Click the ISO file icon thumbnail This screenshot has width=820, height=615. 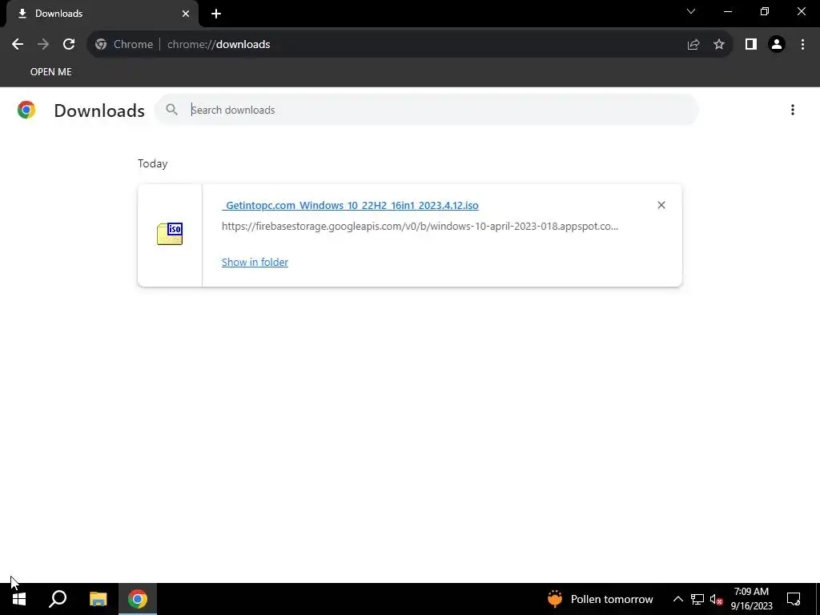pyautogui.click(x=170, y=234)
